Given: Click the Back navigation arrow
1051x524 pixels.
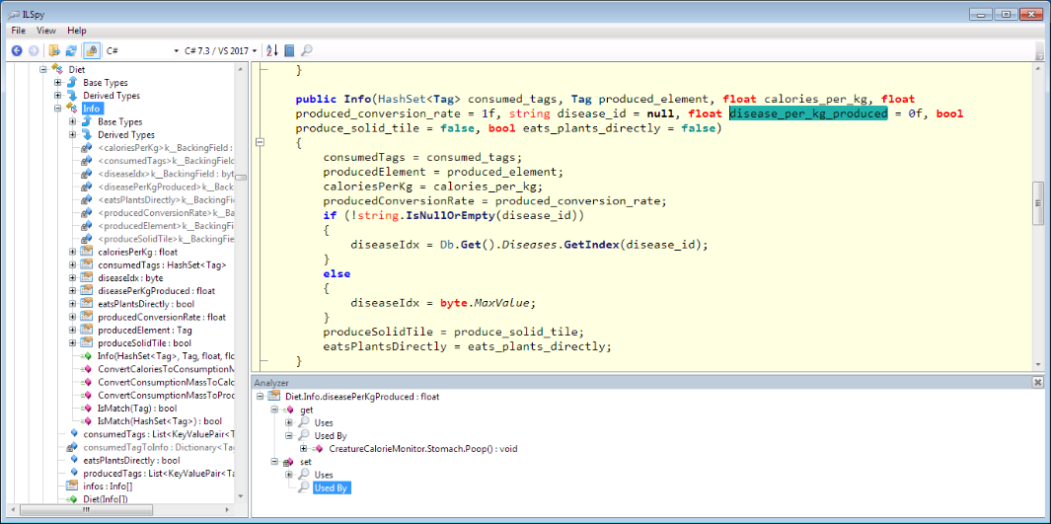Looking at the screenshot, I should tap(17, 50).
